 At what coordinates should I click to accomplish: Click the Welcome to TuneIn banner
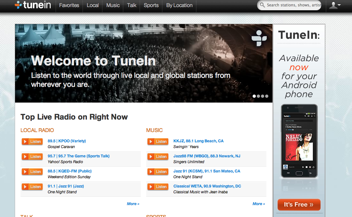pyautogui.click(x=144, y=63)
